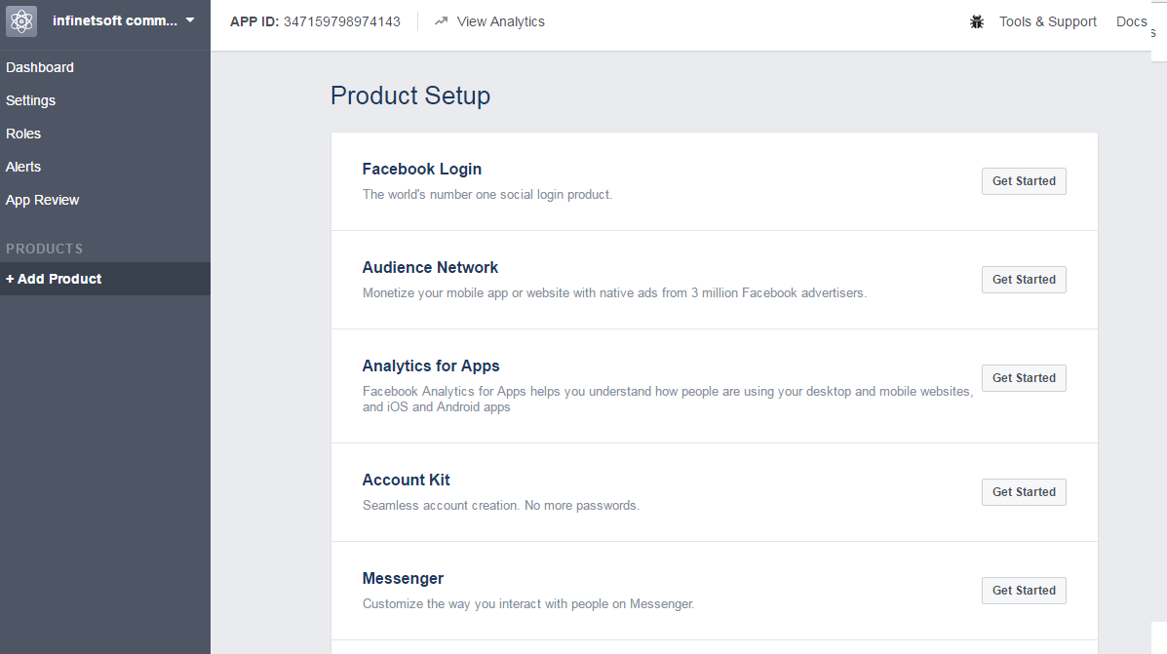This screenshot has height=654, width=1167.
Task: Select the APP ID number
Action: point(341,20)
